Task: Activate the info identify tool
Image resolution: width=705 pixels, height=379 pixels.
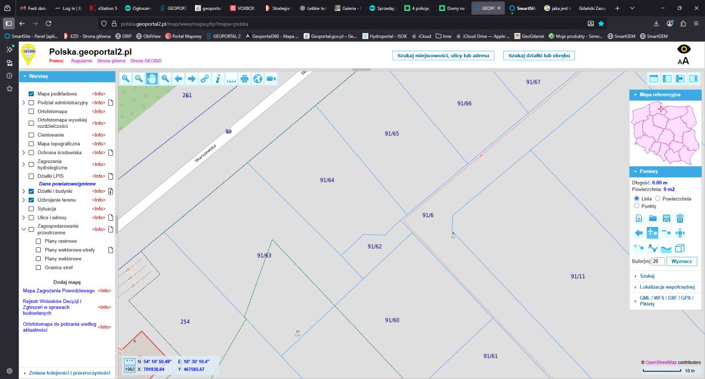Action: point(218,79)
